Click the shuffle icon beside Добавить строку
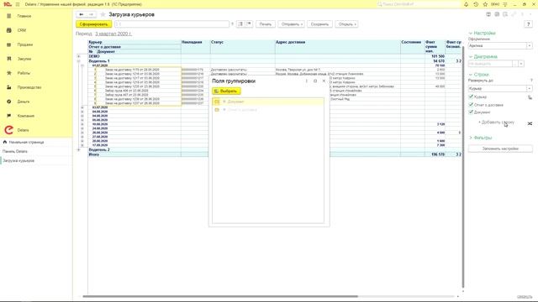This screenshot has height=302, width=538. coord(530,123)
